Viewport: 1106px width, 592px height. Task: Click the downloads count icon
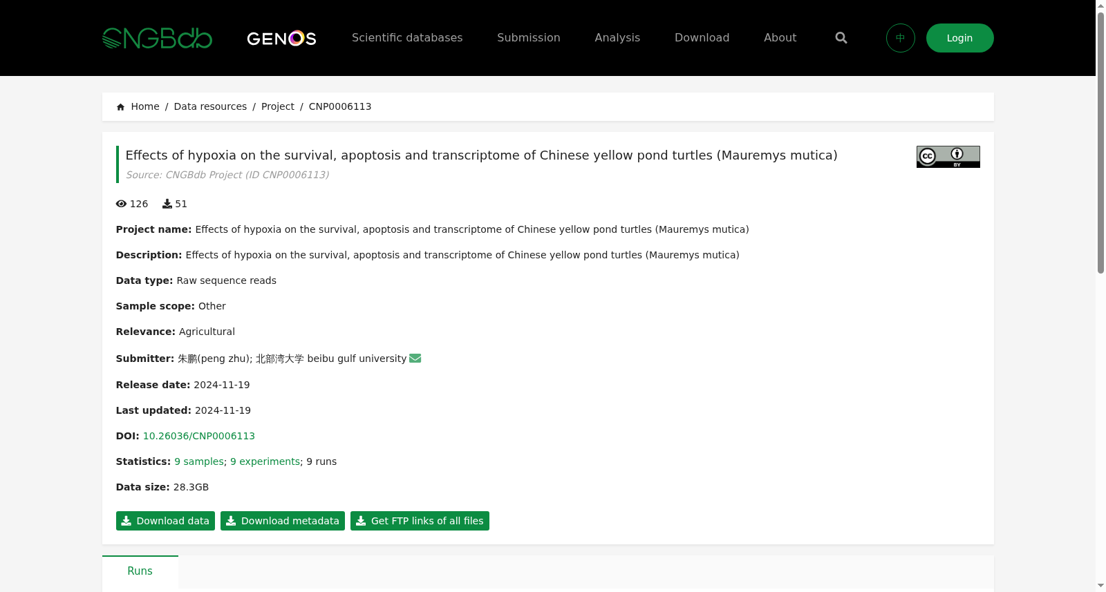tap(167, 204)
